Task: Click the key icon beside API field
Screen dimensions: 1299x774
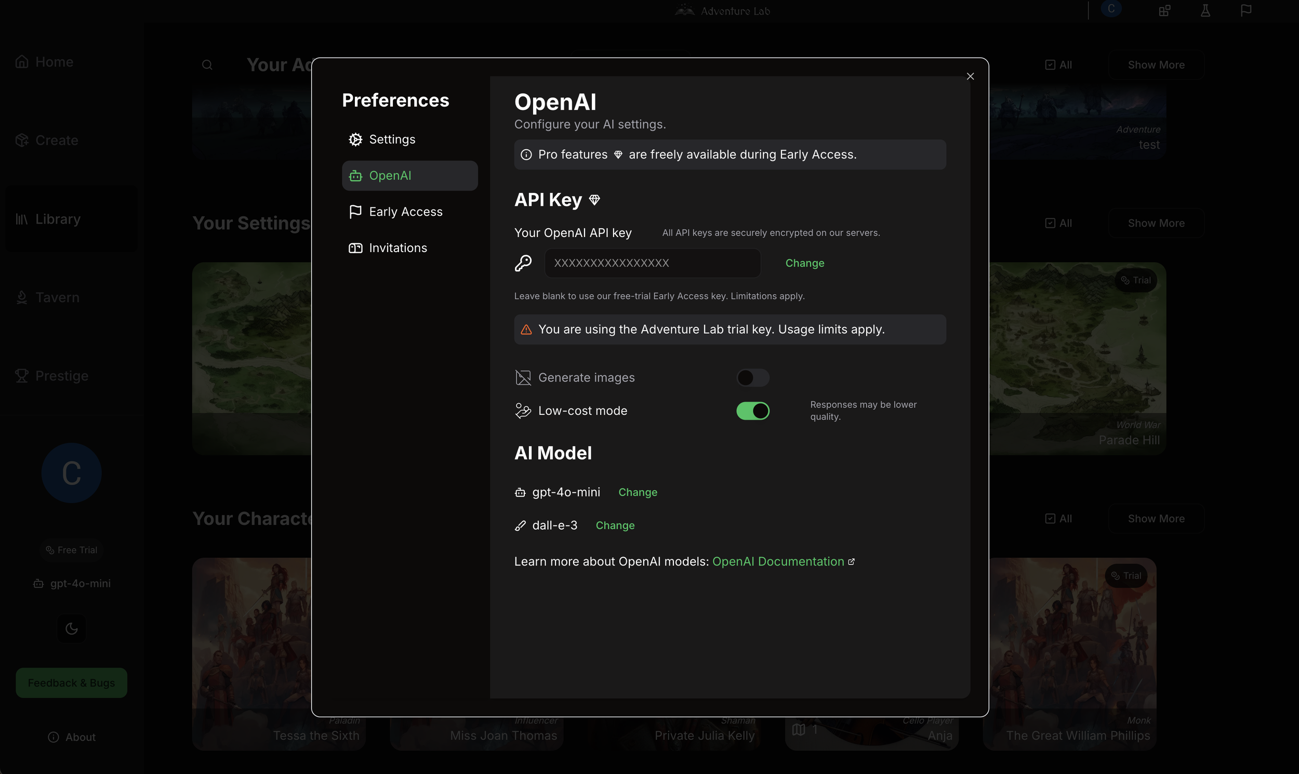Action: pyautogui.click(x=523, y=263)
